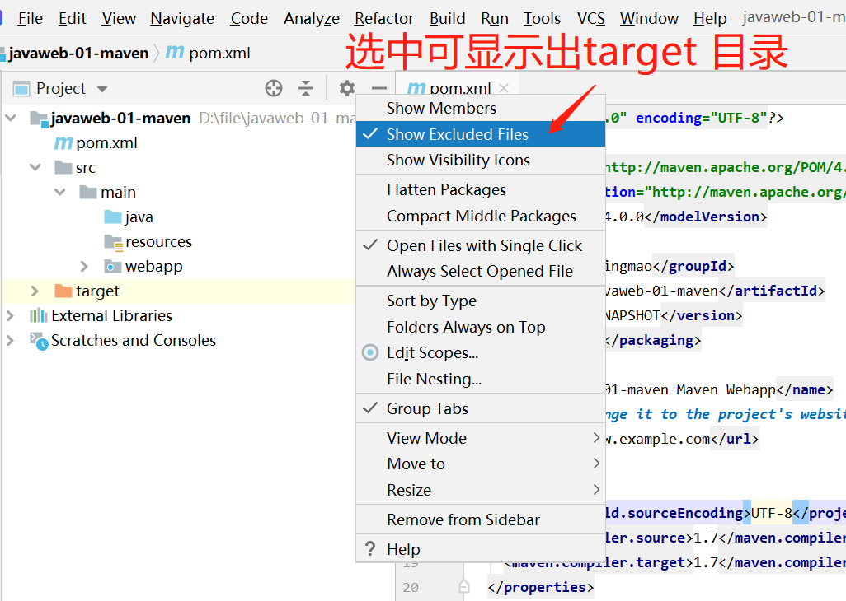Collapse the main folder node
846x601 pixels.
click(60, 192)
